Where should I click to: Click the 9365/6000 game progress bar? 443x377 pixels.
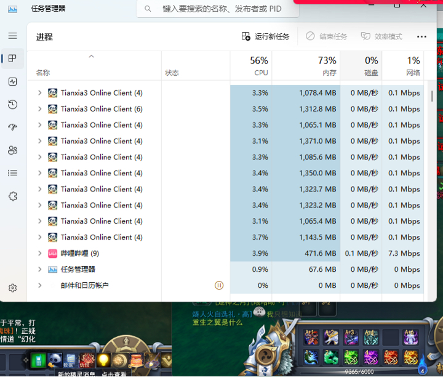pyautogui.click(x=359, y=371)
